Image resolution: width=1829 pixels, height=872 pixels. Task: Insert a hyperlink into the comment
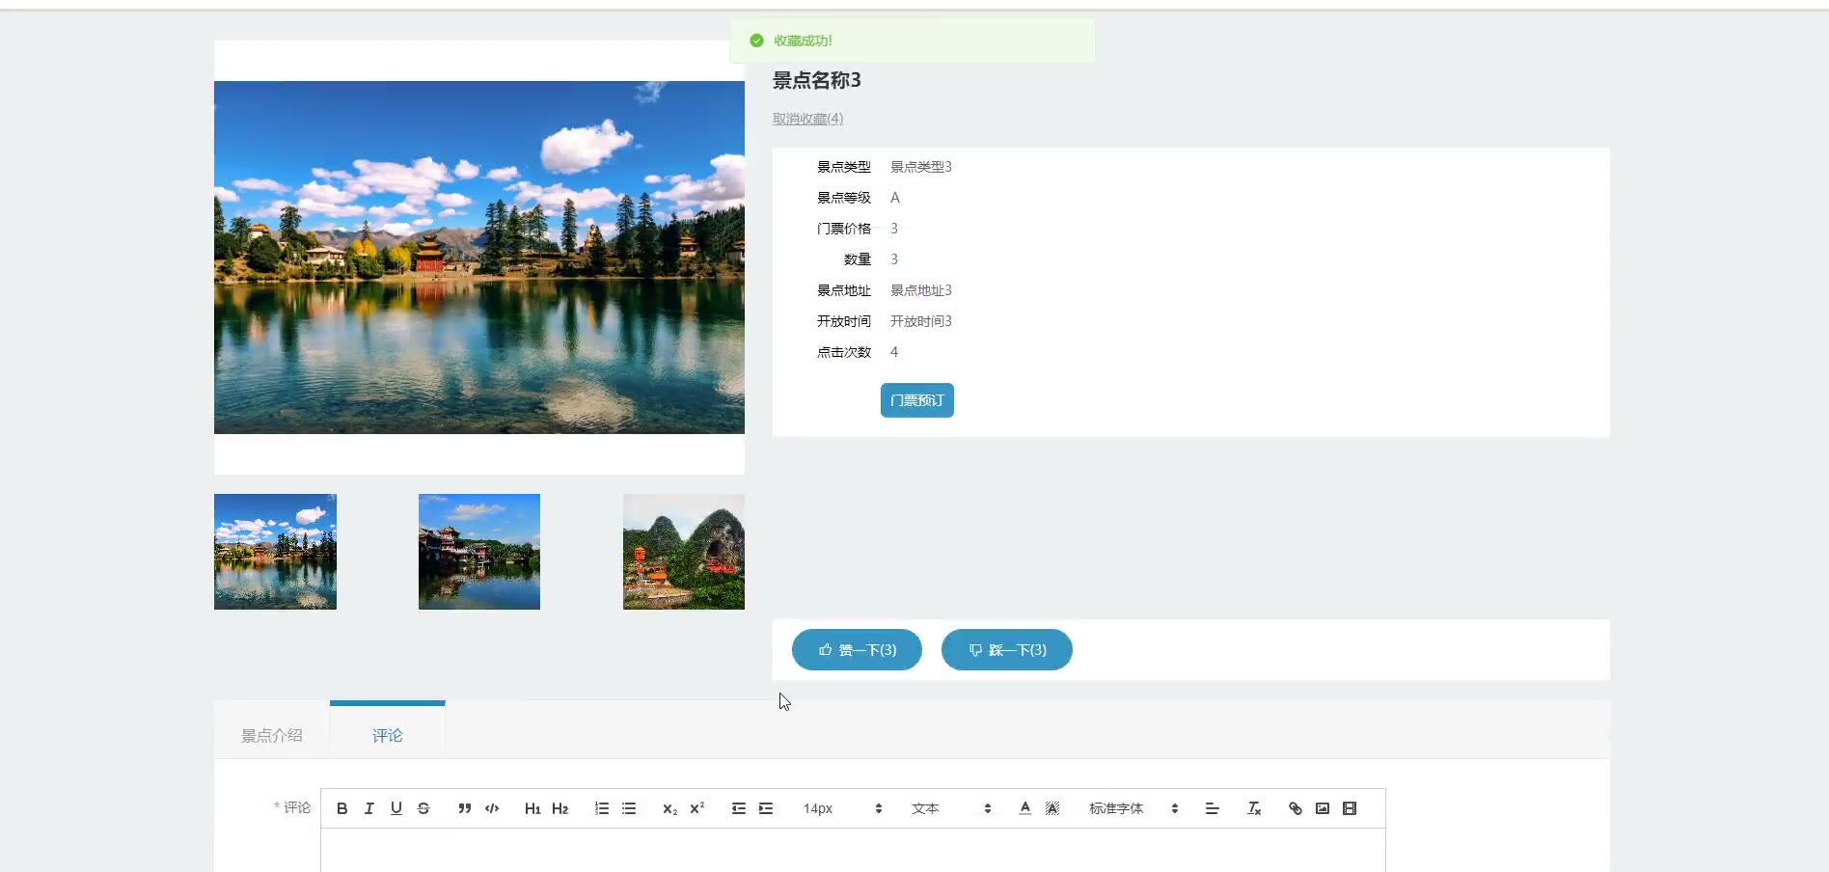coord(1296,808)
